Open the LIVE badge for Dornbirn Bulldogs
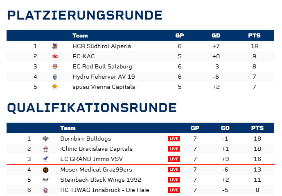The height and width of the screenshot is (196, 282). click(174, 139)
